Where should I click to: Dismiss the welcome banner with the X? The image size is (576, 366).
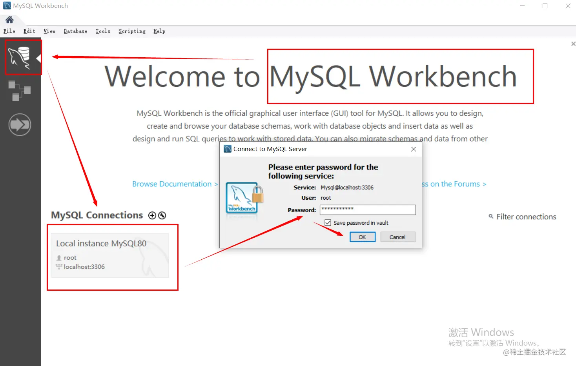point(572,44)
